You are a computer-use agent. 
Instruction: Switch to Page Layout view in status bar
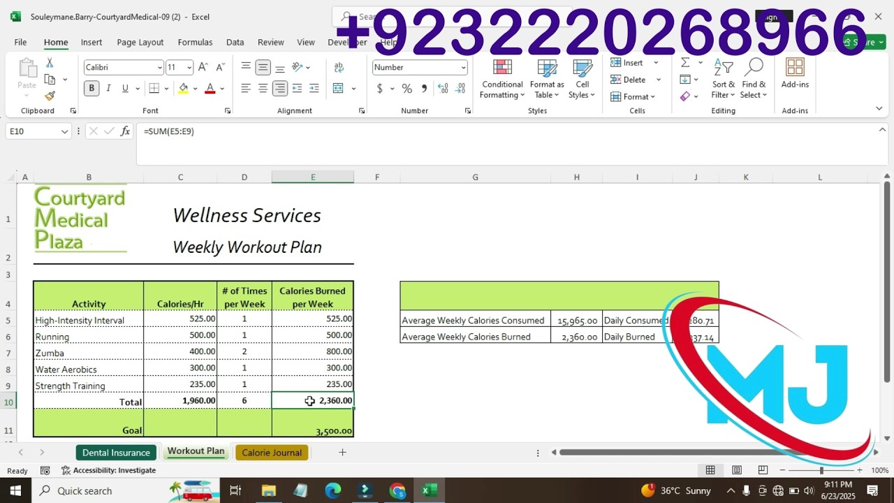click(737, 470)
